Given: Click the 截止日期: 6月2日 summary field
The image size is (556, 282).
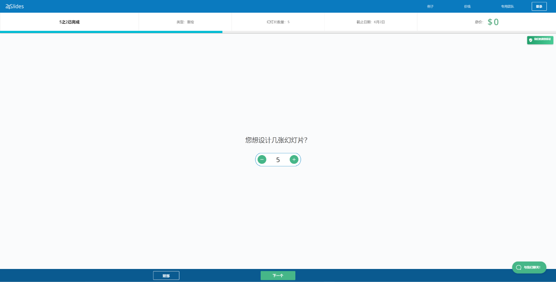Looking at the screenshot, I should click(x=371, y=22).
